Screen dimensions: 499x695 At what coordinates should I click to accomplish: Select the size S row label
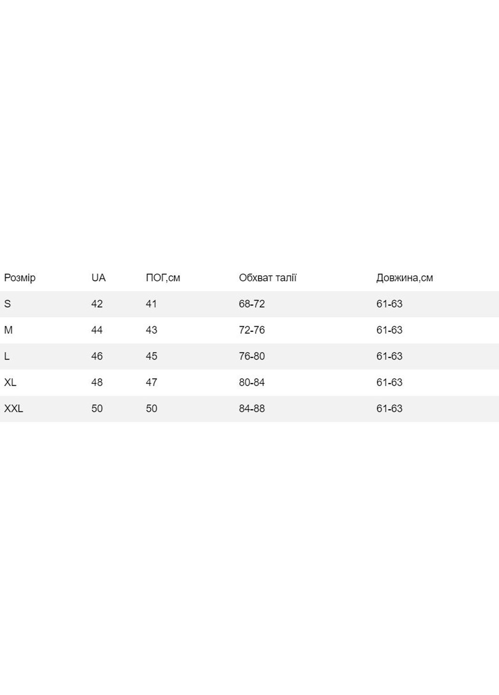7,304
